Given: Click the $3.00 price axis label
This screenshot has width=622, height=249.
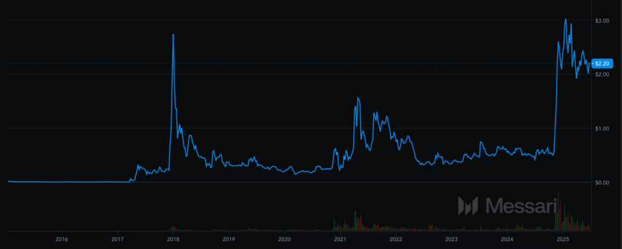Looking at the screenshot, I should [601, 20].
